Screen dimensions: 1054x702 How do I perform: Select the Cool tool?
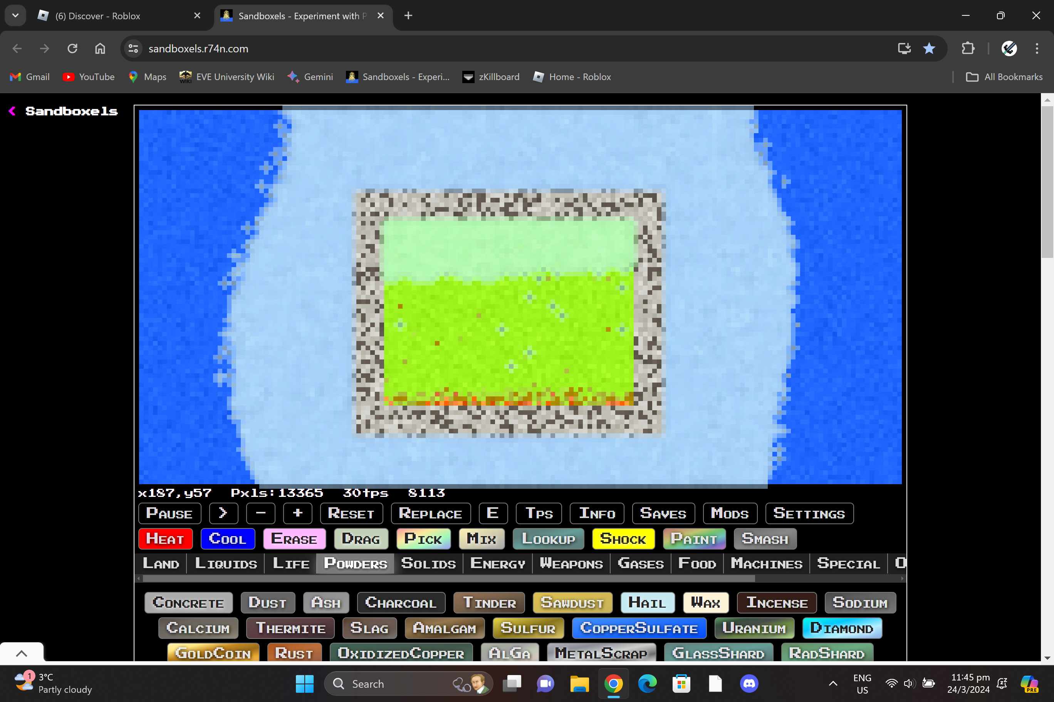228,538
